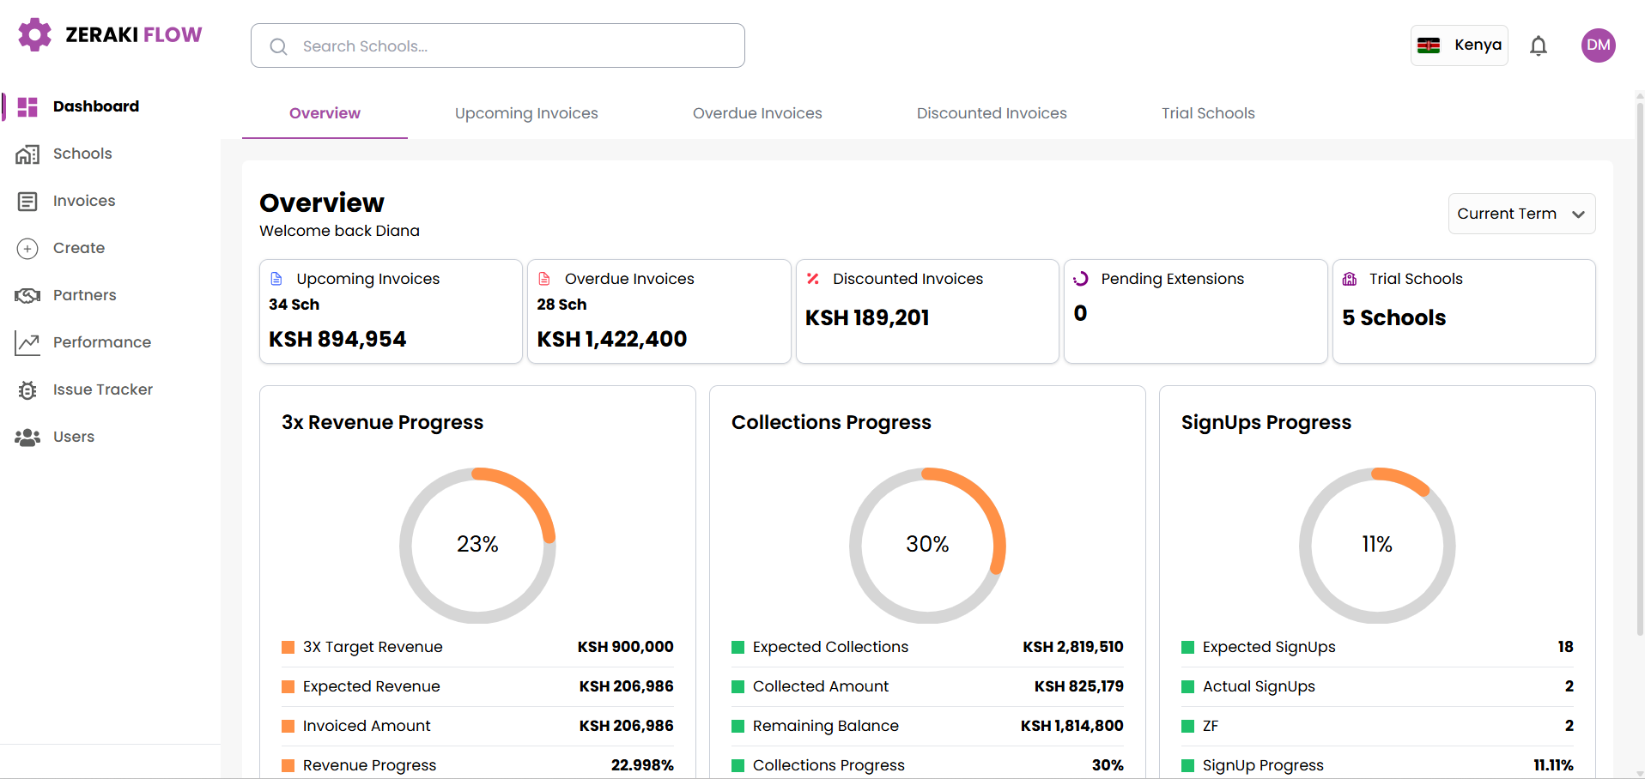Go to the Trial Schools tab
This screenshot has height=779, width=1645.
(x=1208, y=113)
